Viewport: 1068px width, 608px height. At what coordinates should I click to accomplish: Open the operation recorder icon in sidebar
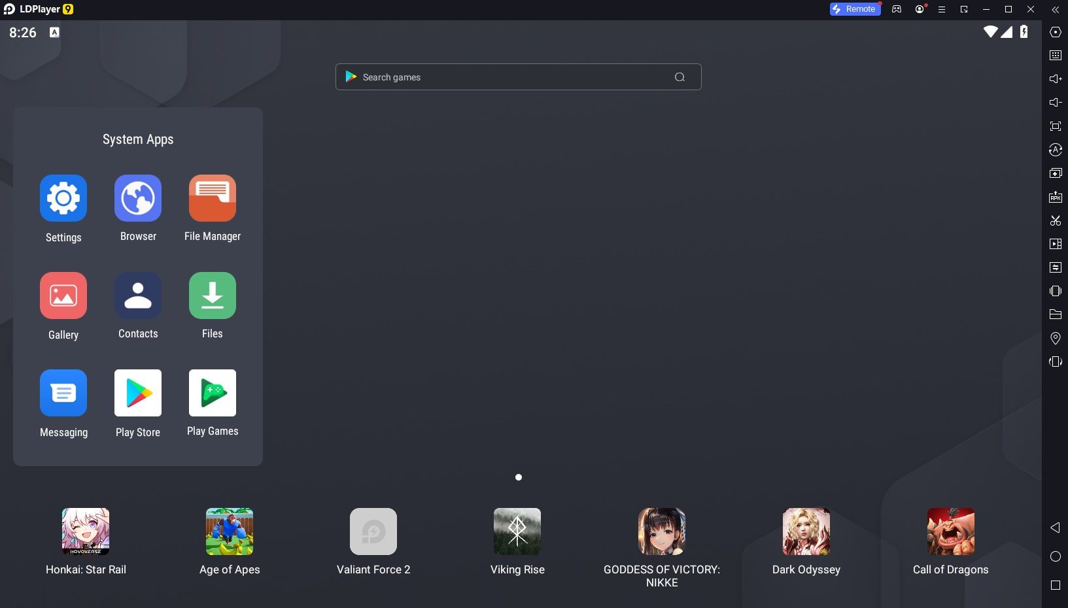point(1056,150)
